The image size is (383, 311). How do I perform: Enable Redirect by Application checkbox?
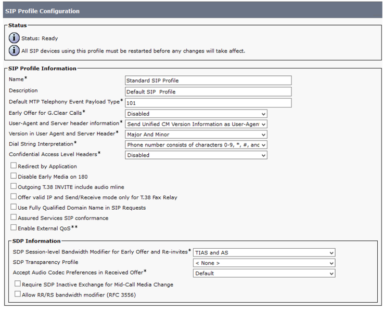(x=14, y=166)
